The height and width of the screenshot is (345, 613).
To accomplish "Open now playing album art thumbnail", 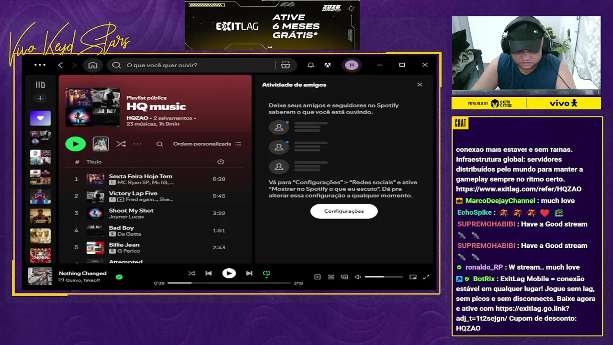I will (40, 276).
